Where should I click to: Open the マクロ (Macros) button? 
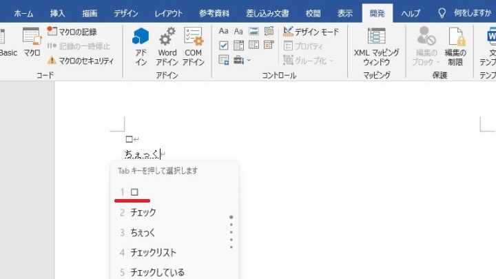pyautogui.click(x=32, y=42)
